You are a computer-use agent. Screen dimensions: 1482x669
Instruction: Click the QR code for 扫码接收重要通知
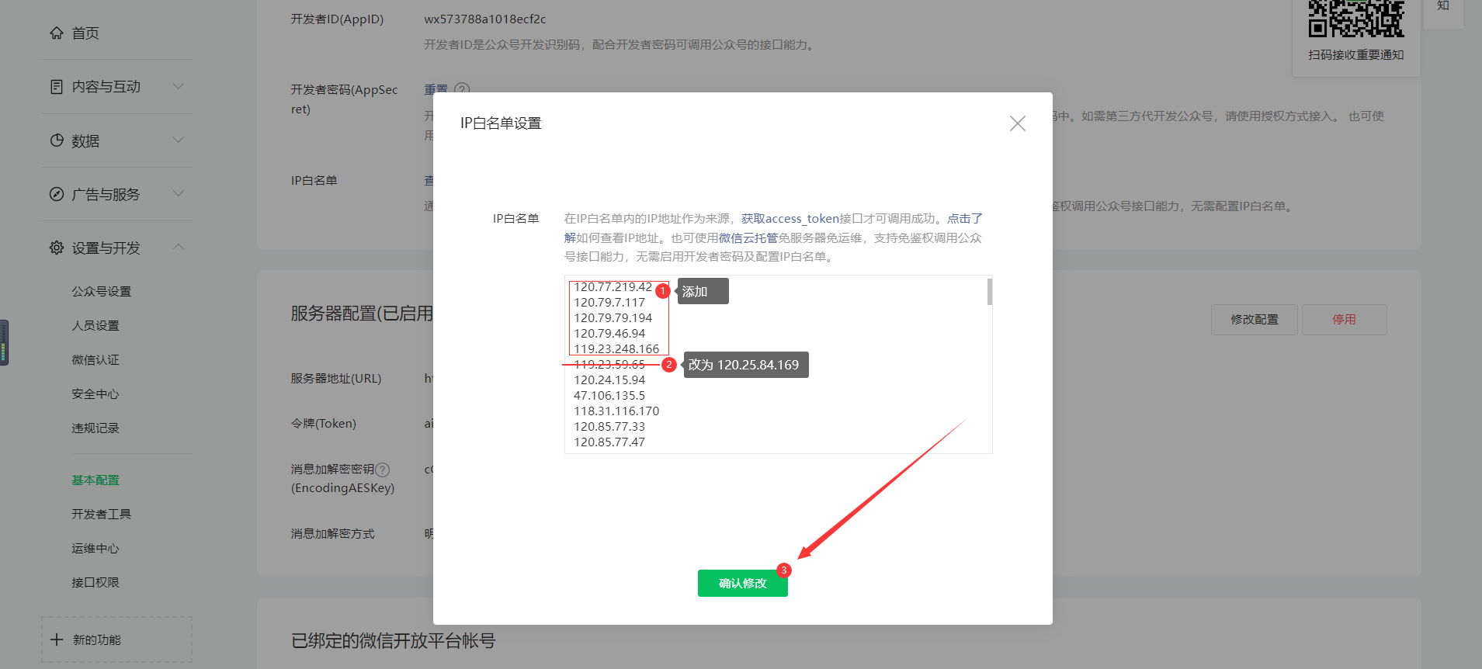point(1356,19)
